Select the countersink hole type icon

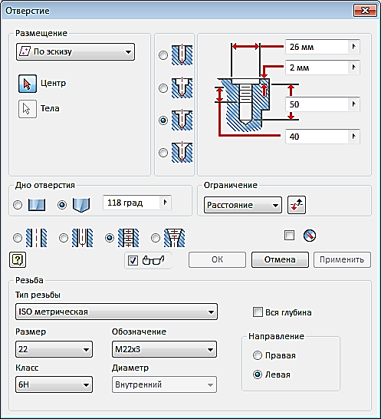[x=182, y=152]
